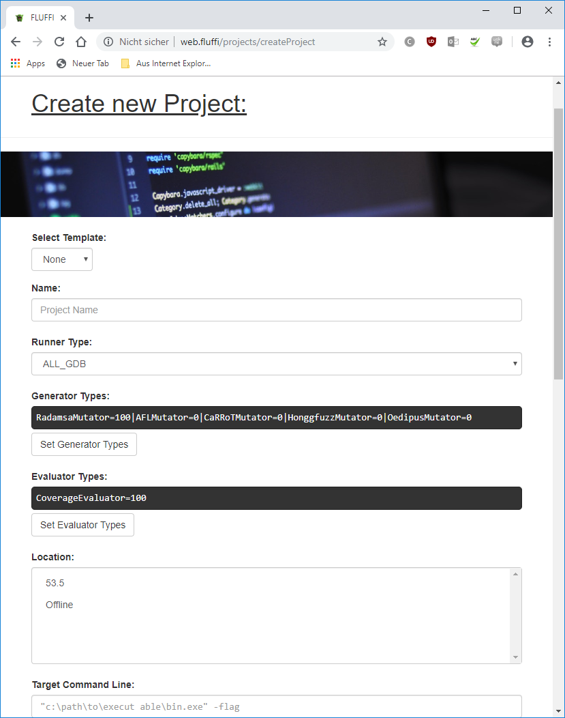
Task: Focus the Project Name input field
Action: point(277,310)
